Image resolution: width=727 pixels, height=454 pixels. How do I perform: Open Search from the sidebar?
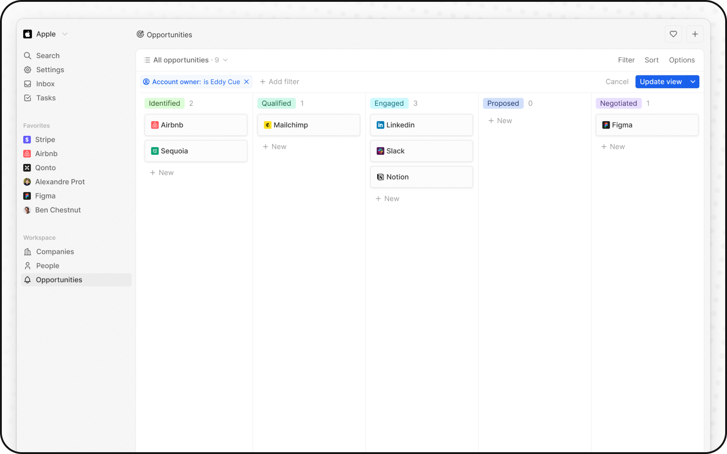(47, 56)
